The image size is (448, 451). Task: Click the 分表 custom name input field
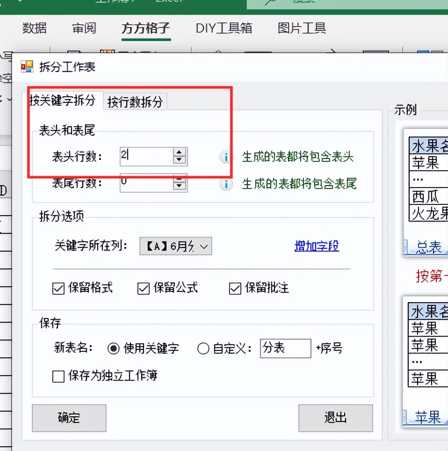point(285,348)
